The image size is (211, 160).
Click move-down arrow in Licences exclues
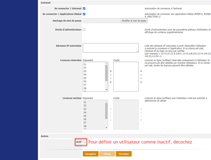click(x=141, y=116)
